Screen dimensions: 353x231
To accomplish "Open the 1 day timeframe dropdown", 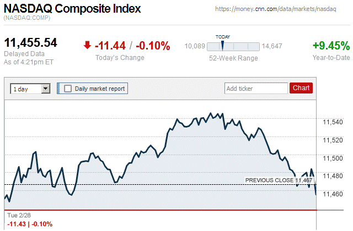I will coord(31,88).
